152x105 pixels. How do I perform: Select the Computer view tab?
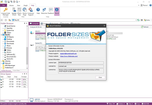tap(34, 24)
